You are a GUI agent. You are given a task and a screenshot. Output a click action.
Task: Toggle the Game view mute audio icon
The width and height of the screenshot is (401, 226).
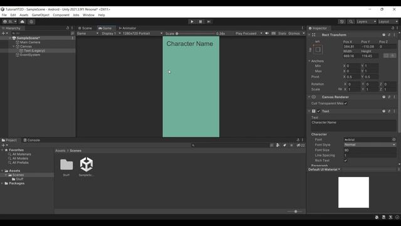(x=267, y=33)
